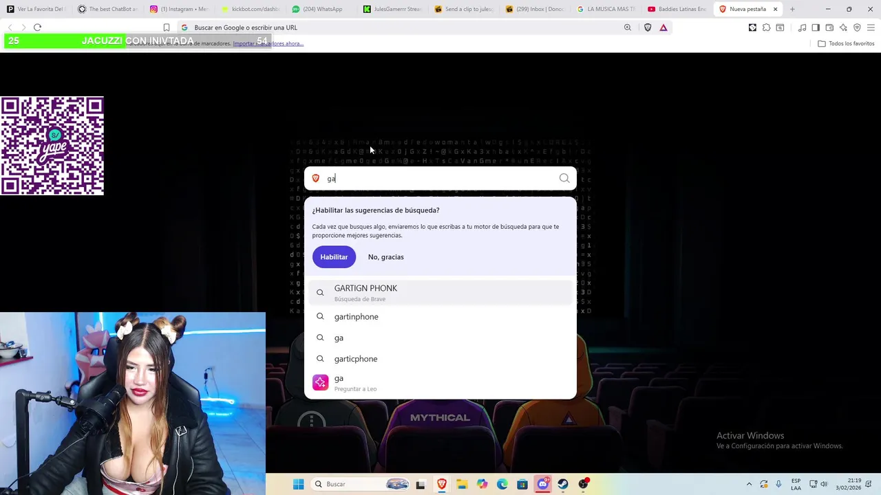Click the magnifier search icon in search box

pos(564,178)
